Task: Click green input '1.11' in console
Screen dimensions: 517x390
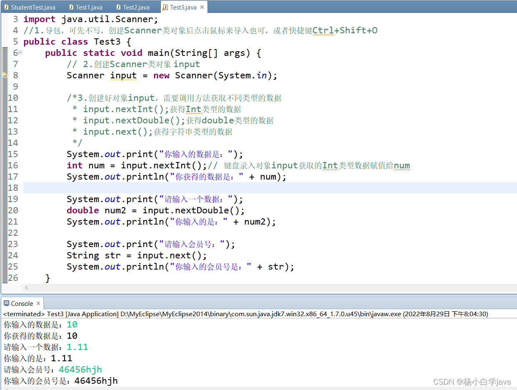Action: point(77,347)
